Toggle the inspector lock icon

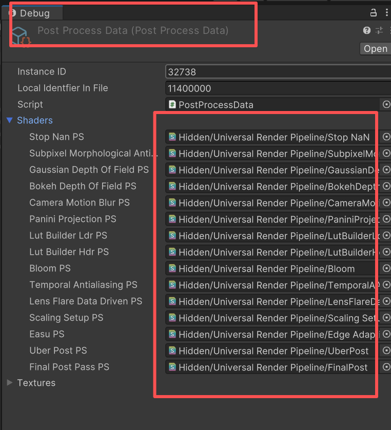click(x=373, y=13)
